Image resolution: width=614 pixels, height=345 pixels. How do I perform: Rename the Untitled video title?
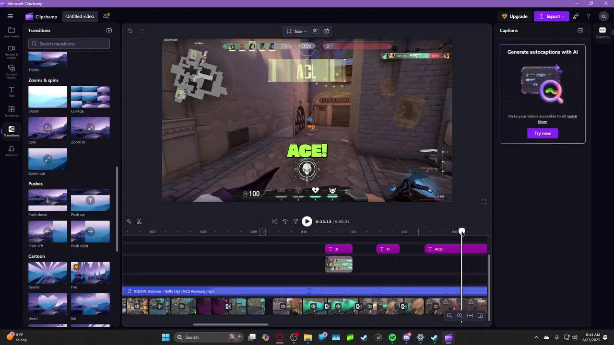pos(80,16)
